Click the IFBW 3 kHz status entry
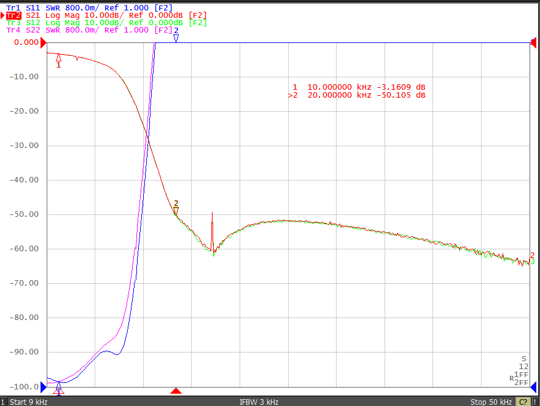This screenshot has height=406, width=540. tap(259, 402)
